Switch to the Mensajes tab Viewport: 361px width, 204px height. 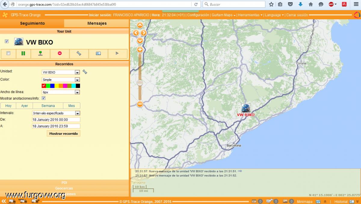pos(97,23)
